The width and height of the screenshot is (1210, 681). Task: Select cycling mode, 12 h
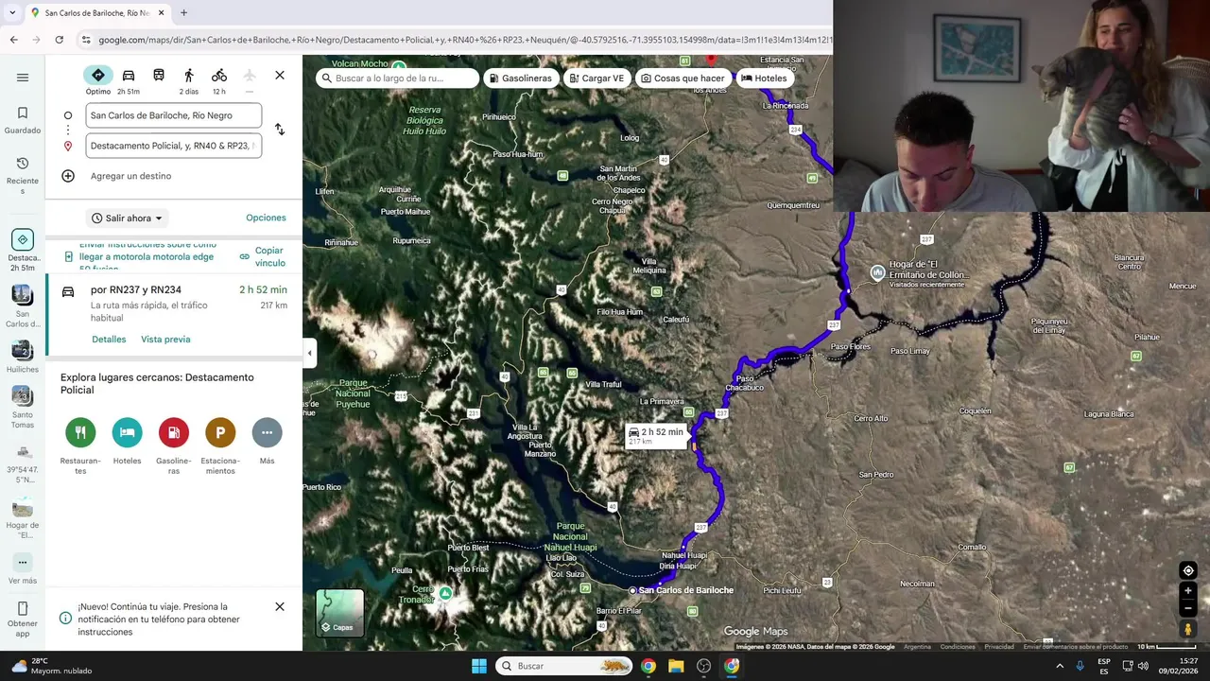point(219,80)
